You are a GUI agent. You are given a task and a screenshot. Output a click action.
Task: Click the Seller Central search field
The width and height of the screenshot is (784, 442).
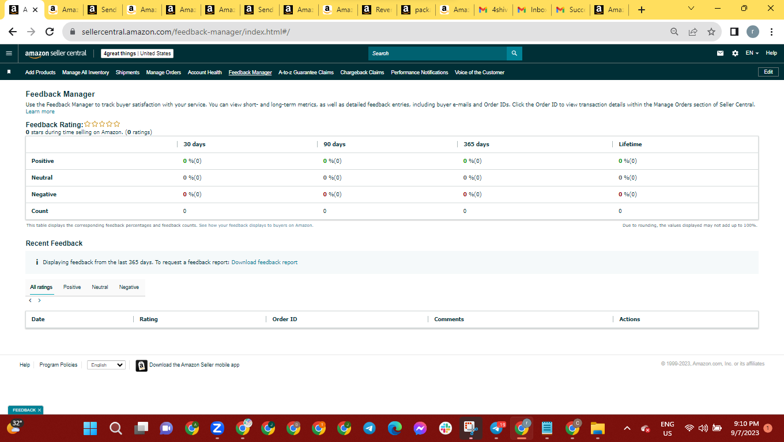(x=438, y=54)
